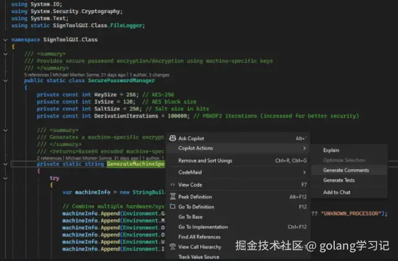
Task: Open the CodeMaid submenu entry
Action: pos(238,172)
